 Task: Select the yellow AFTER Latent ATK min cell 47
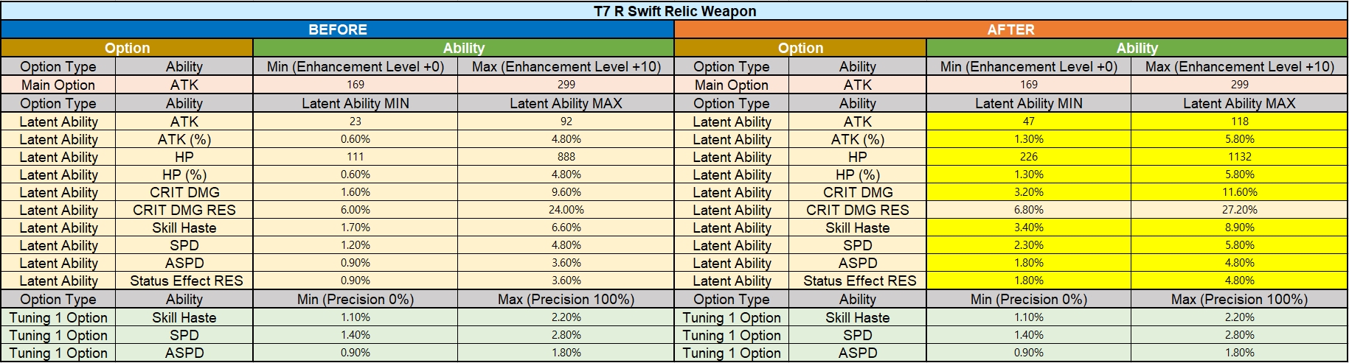point(1028,121)
